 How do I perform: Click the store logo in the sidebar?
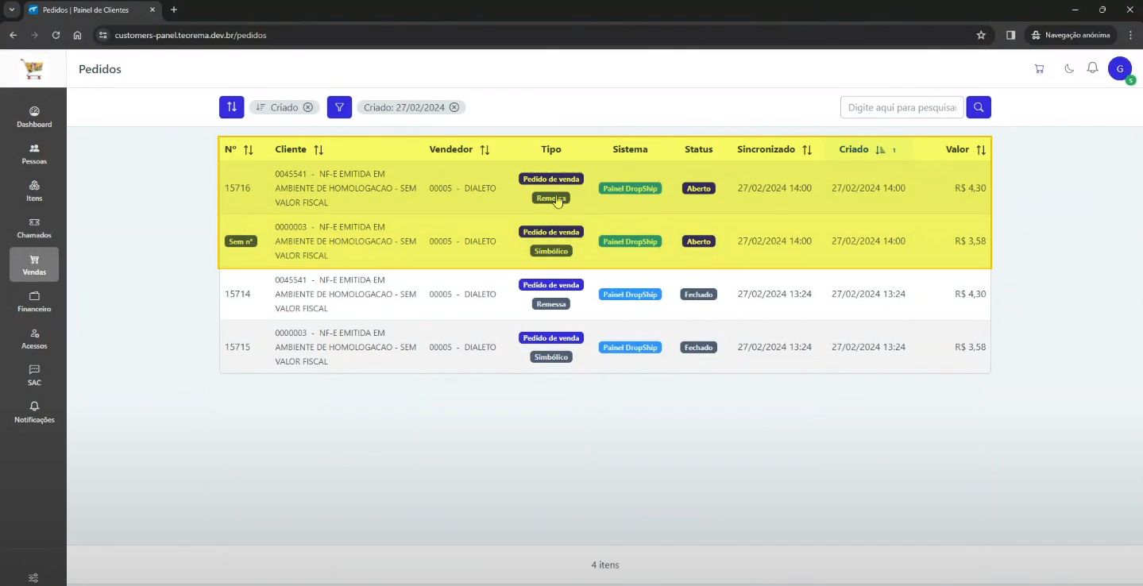(33, 70)
